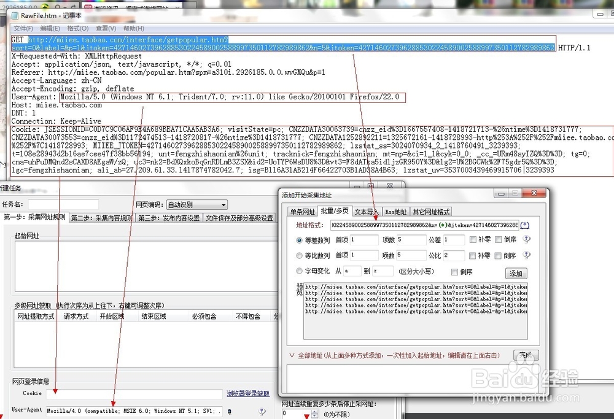Click the 添加 button
Image resolution: width=614 pixels, height=419 pixels.
point(516,273)
